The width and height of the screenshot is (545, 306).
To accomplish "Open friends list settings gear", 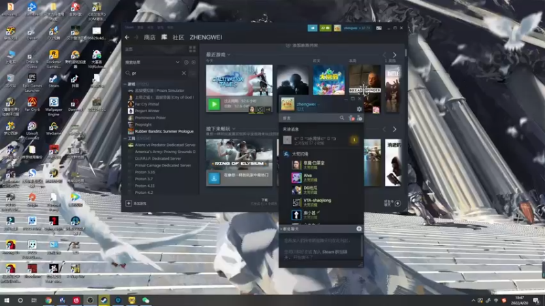I will click(359, 109).
